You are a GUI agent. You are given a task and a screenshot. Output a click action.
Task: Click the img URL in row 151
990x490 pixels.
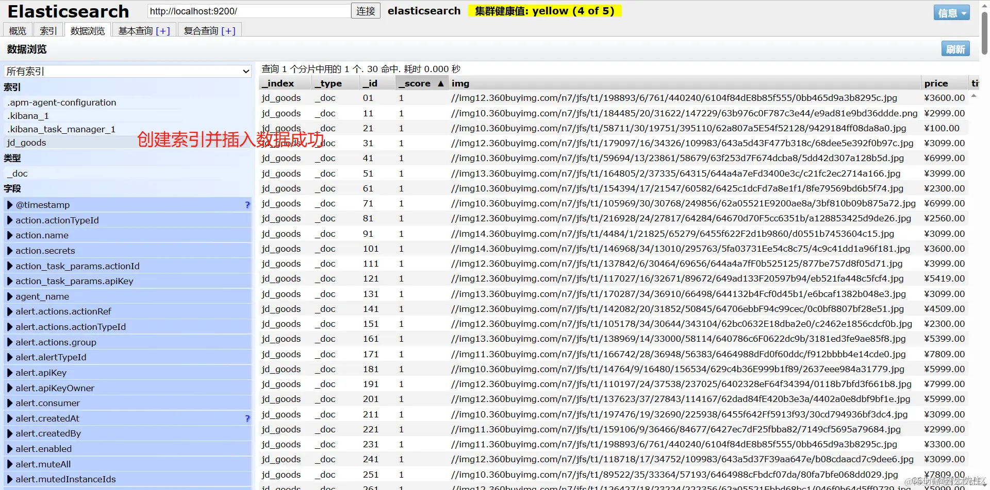point(682,324)
